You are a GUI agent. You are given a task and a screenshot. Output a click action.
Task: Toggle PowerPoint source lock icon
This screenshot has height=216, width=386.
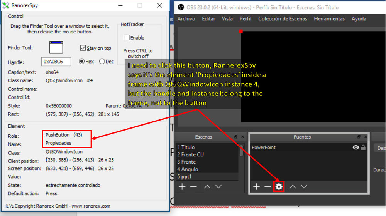[x=363, y=147]
